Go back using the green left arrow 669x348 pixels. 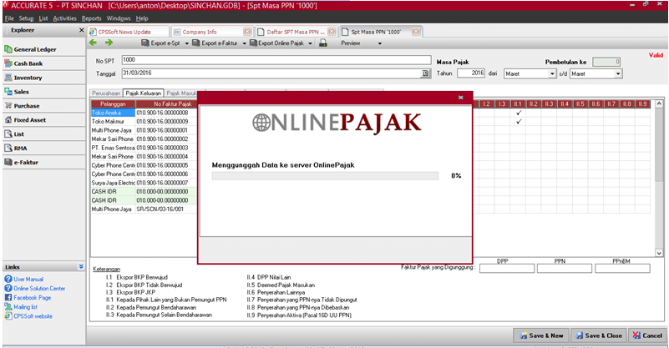pos(93,43)
